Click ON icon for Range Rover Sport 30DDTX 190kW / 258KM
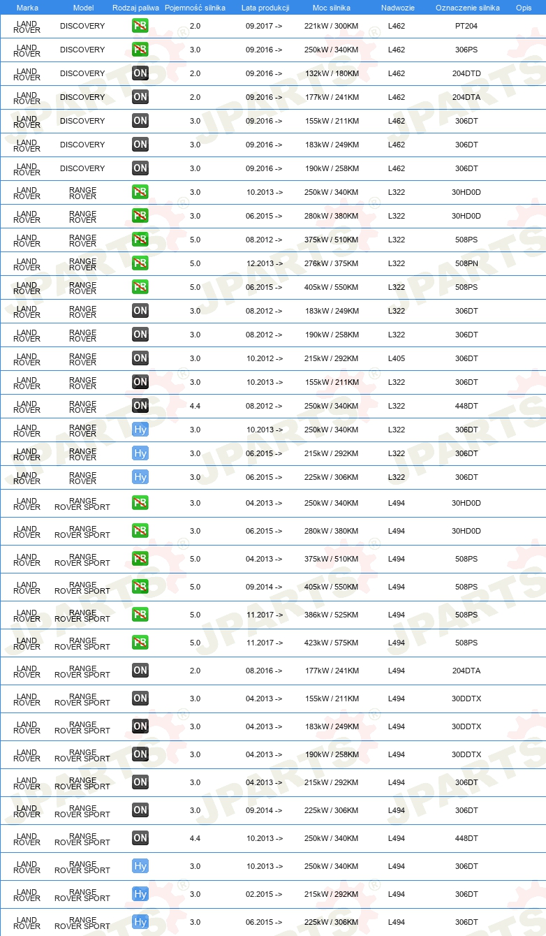The height and width of the screenshot is (936, 546). (x=140, y=754)
